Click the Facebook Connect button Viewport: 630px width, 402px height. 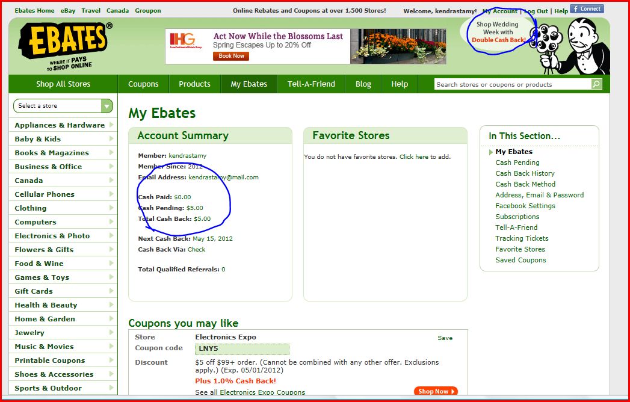[587, 9]
